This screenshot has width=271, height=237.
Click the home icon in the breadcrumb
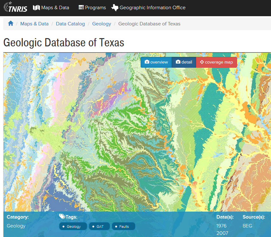[10, 23]
